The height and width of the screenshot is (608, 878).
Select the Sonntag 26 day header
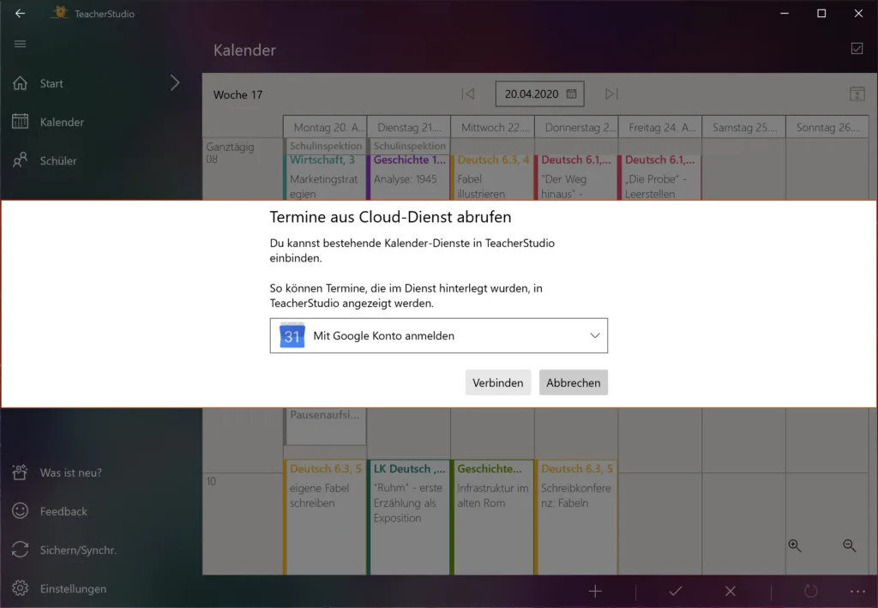(827, 127)
